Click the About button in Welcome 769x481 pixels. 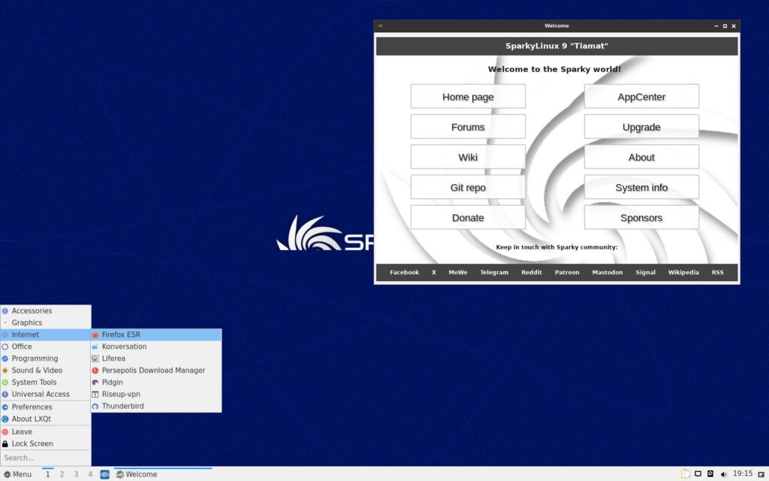tap(641, 157)
